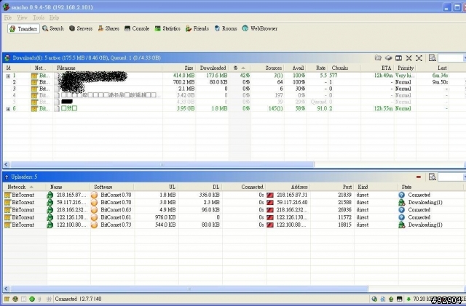Click the BitTorrent network icon in status bar
This screenshot has width=466, height=306.
(7, 299)
